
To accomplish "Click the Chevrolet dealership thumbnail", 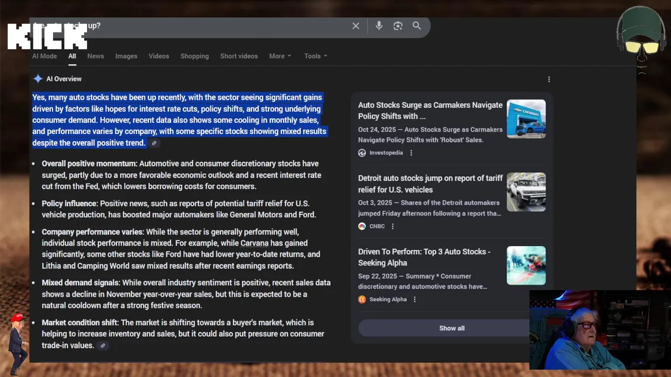I will (x=526, y=119).
